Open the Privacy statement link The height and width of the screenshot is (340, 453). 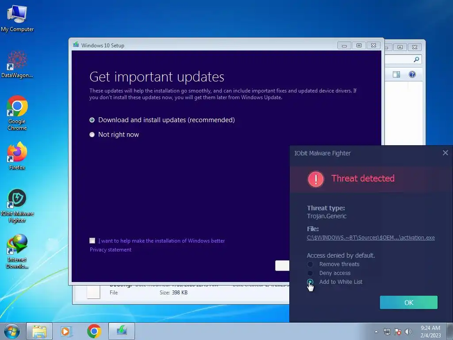[x=110, y=250]
